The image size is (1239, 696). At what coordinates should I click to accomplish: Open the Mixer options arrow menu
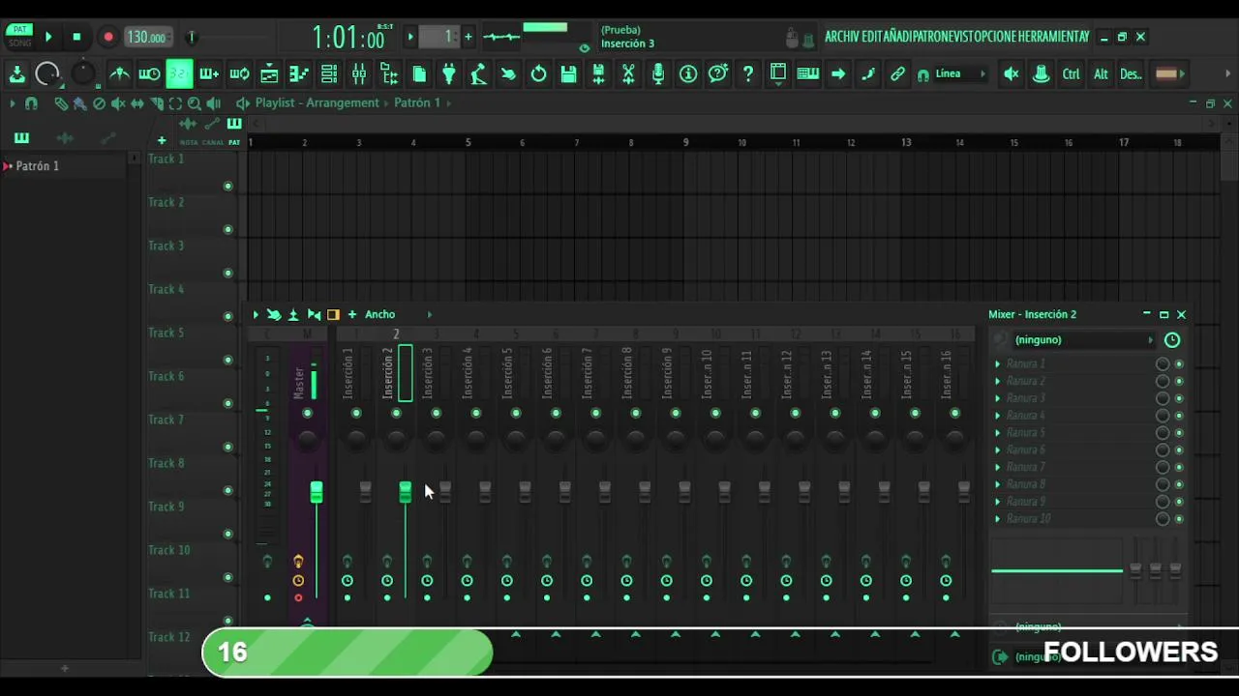point(256,314)
